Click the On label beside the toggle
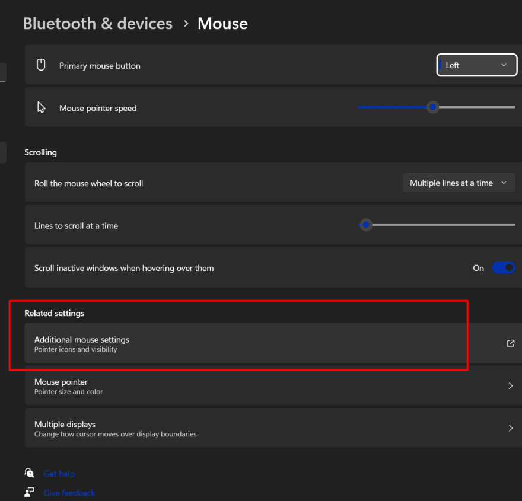The height and width of the screenshot is (501, 522). [x=478, y=268]
